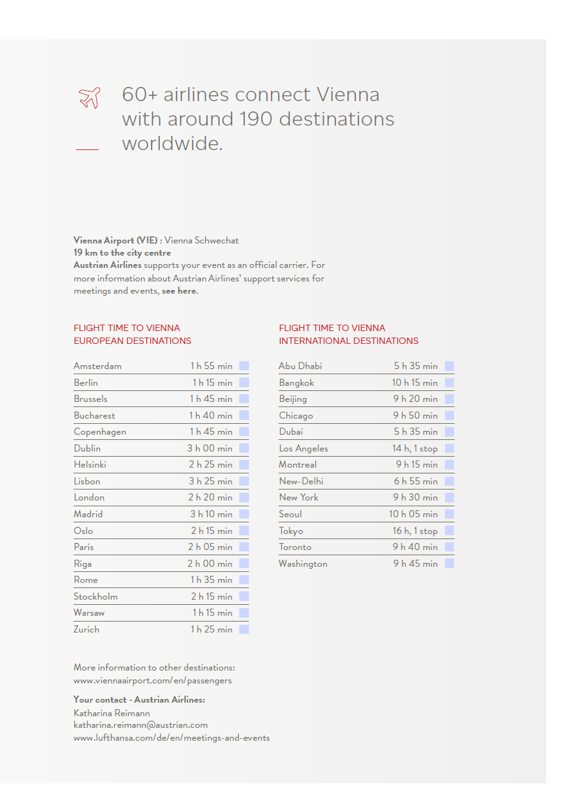Tick the checkbox next to Amsterdam

tap(244, 366)
